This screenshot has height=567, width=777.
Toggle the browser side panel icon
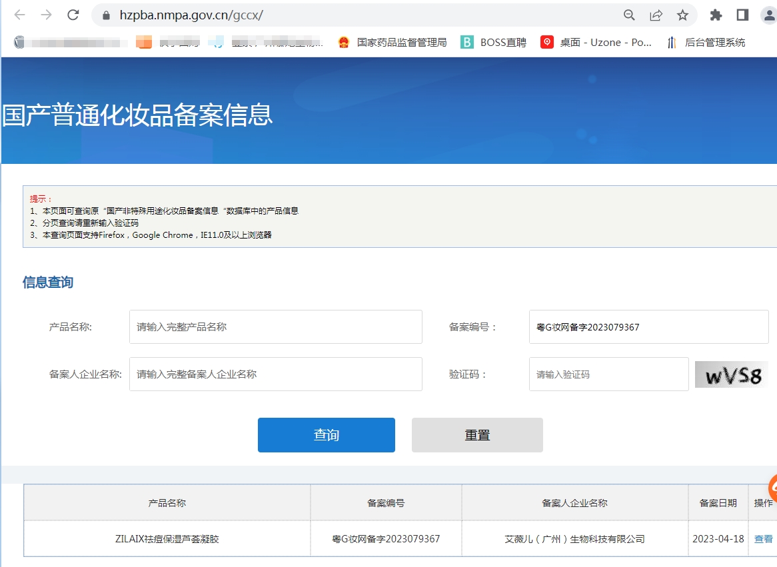(x=742, y=15)
